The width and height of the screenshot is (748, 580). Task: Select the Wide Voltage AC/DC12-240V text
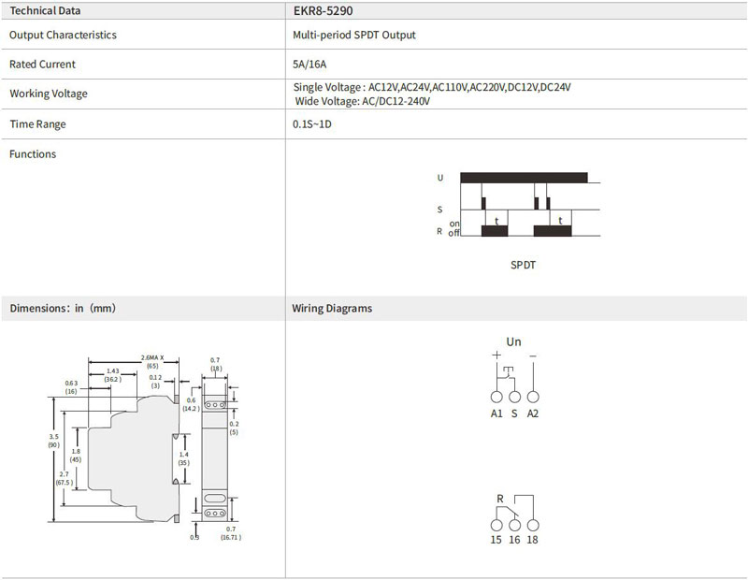(362, 101)
